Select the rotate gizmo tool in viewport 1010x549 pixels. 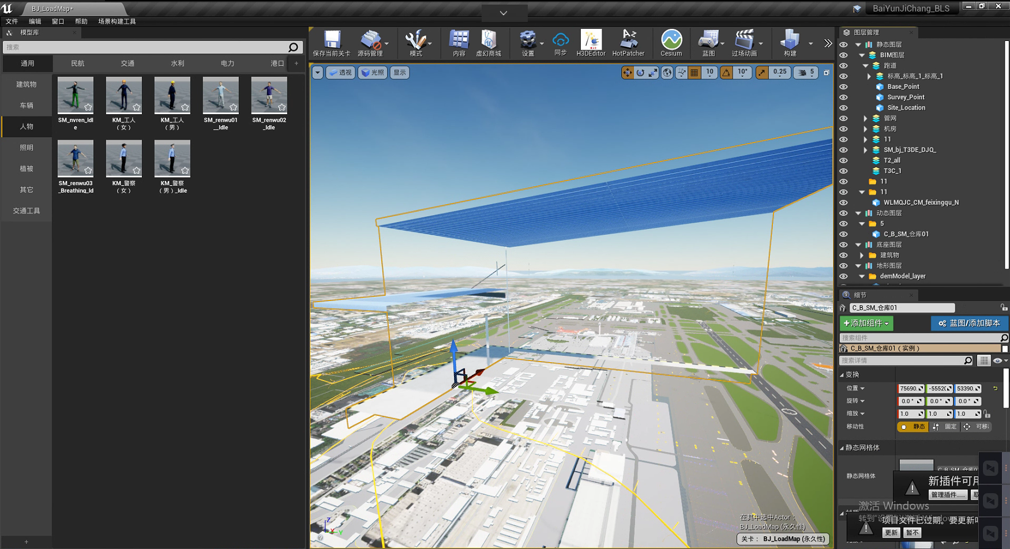(640, 73)
